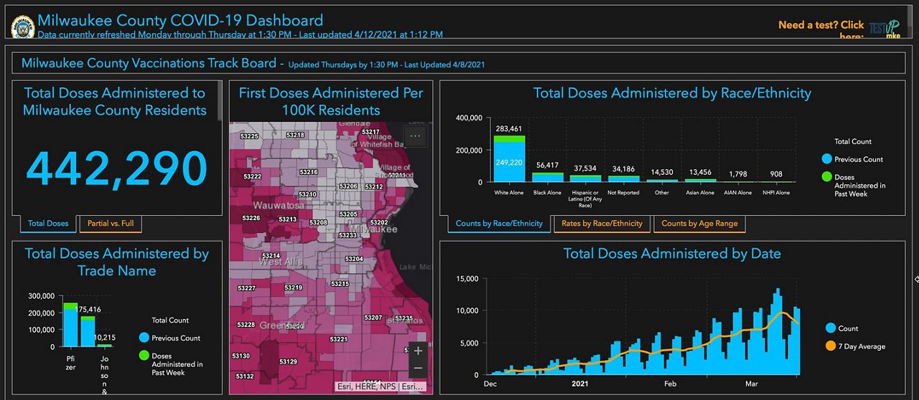Select the Counts by Race/Ethnicity tab
919x400 pixels.
click(499, 224)
